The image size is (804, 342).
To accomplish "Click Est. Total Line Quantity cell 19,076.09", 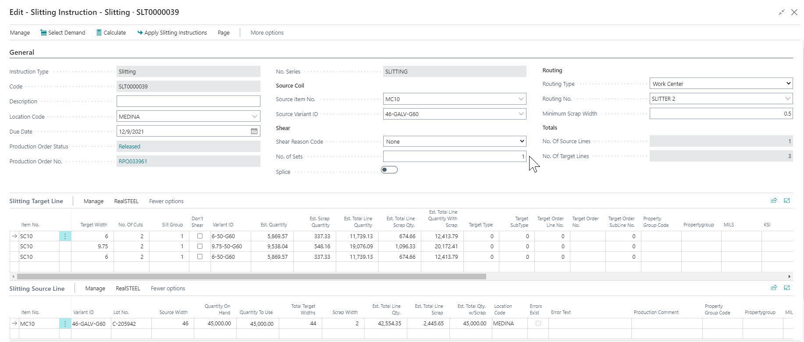I will tap(357, 246).
